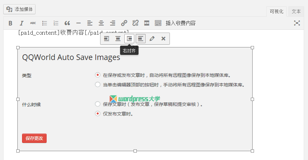Edit the image with pencil icon
Screen dimensions: 308x160
click(152, 39)
